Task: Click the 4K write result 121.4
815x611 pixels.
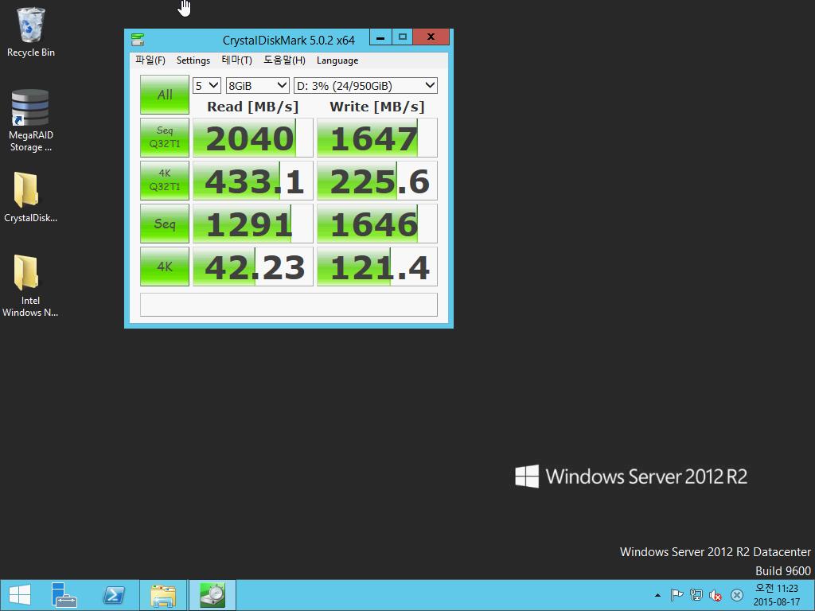Action: [376, 267]
